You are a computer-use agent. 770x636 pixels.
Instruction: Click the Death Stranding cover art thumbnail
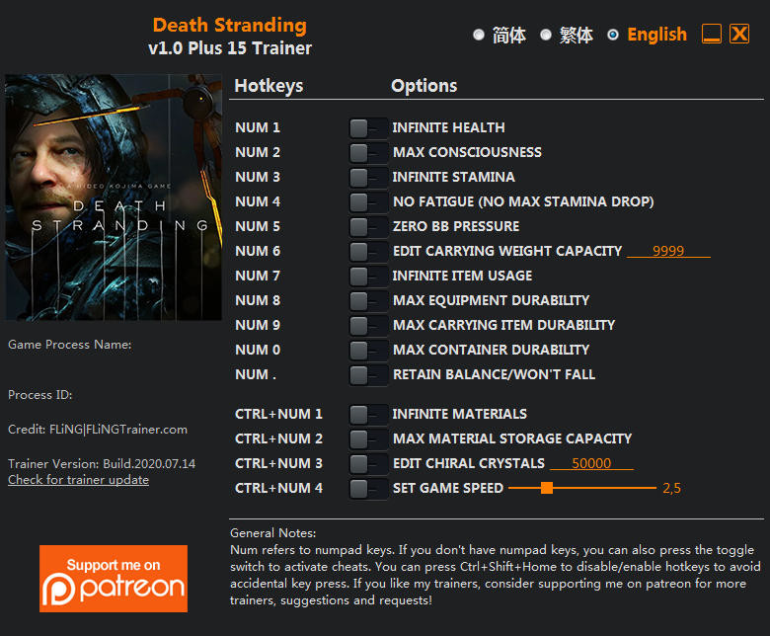(114, 197)
